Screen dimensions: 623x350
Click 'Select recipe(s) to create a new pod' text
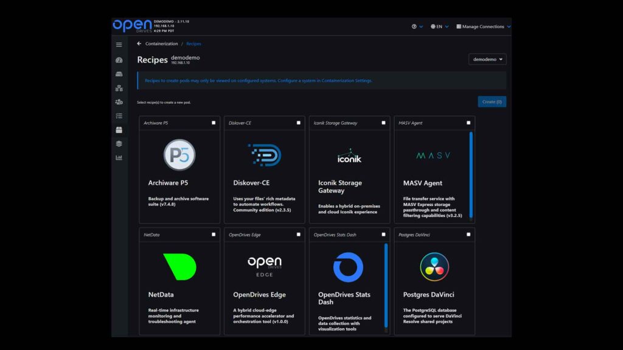tap(164, 102)
